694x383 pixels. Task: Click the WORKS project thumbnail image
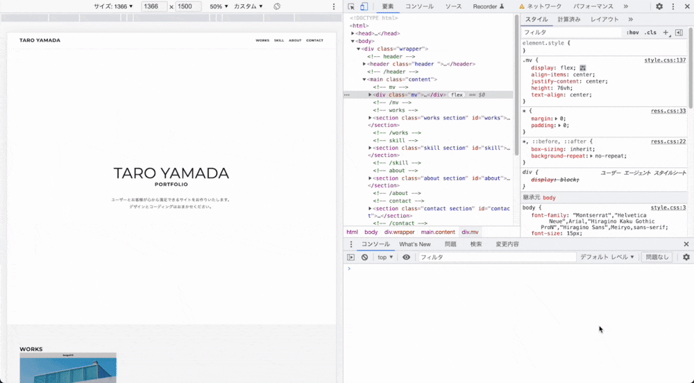click(x=68, y=368)
